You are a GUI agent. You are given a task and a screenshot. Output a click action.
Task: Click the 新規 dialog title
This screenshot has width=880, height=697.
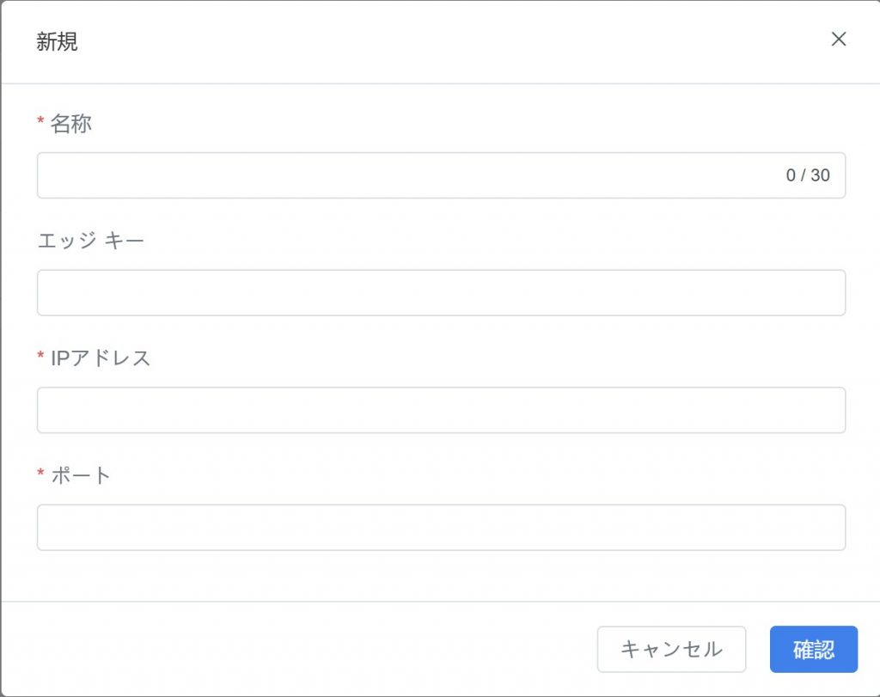pyautogui.click(x=57, y=41)
